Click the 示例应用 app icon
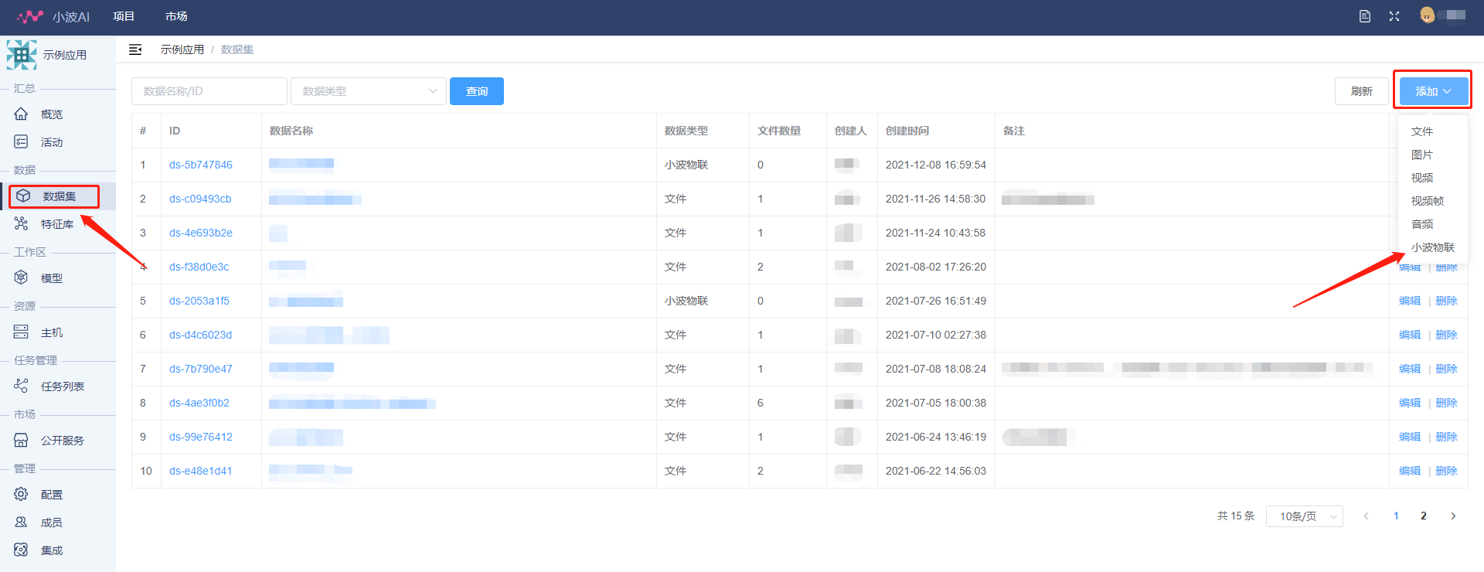This screenshot has height=572, width=1484. click(x=21, y=55)
